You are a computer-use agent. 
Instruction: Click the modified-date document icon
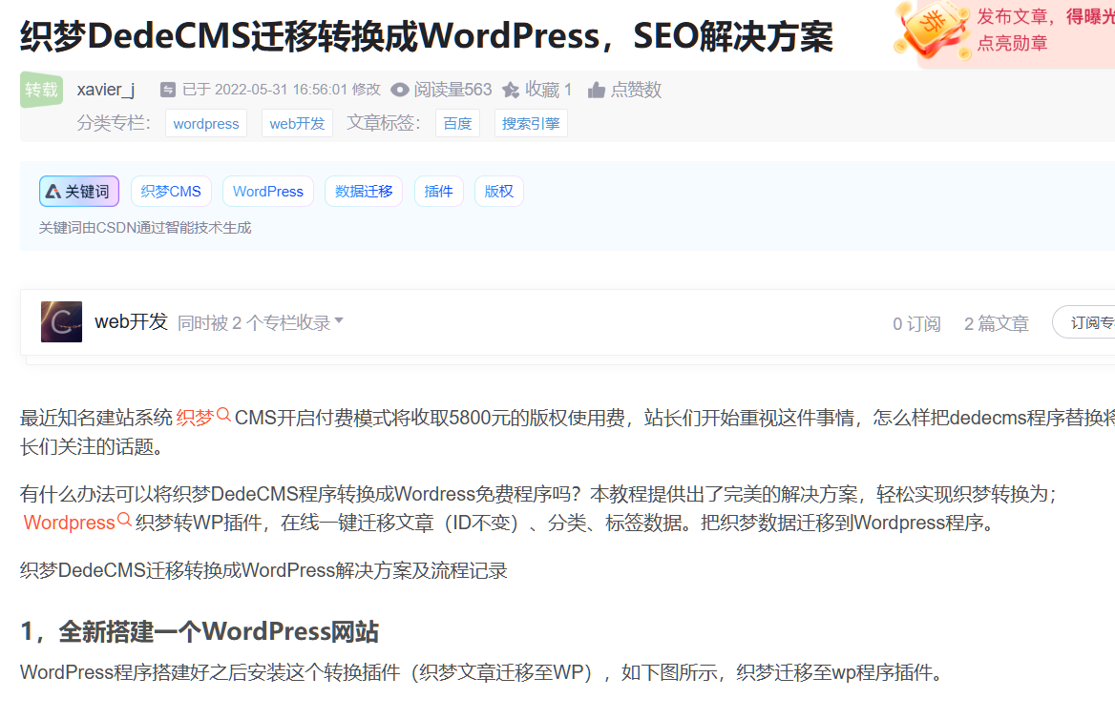[168, 90]
